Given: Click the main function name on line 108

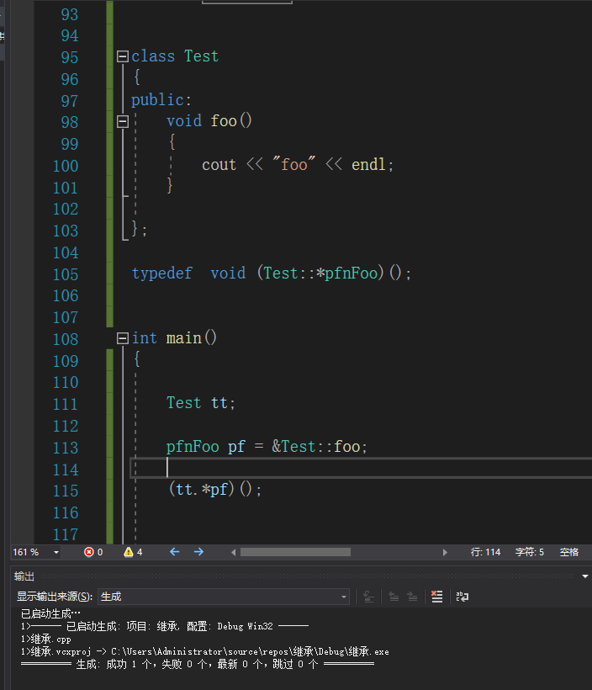Looking at the screenshot, I should click(x=184, y=338).
